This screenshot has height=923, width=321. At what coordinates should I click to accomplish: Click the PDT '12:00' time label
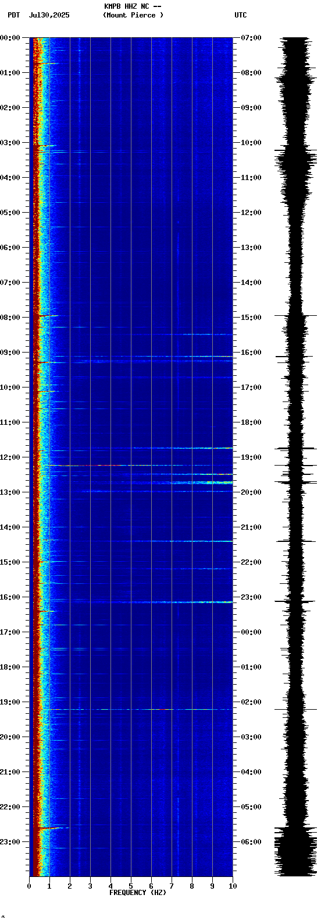pyautogui.click(x=10, y=457)
